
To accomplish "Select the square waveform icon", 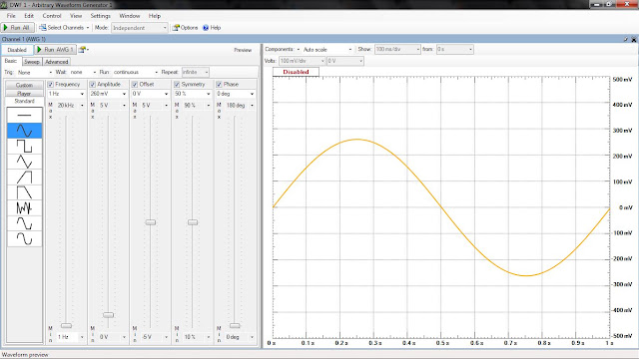I will [x=24, y=147].
